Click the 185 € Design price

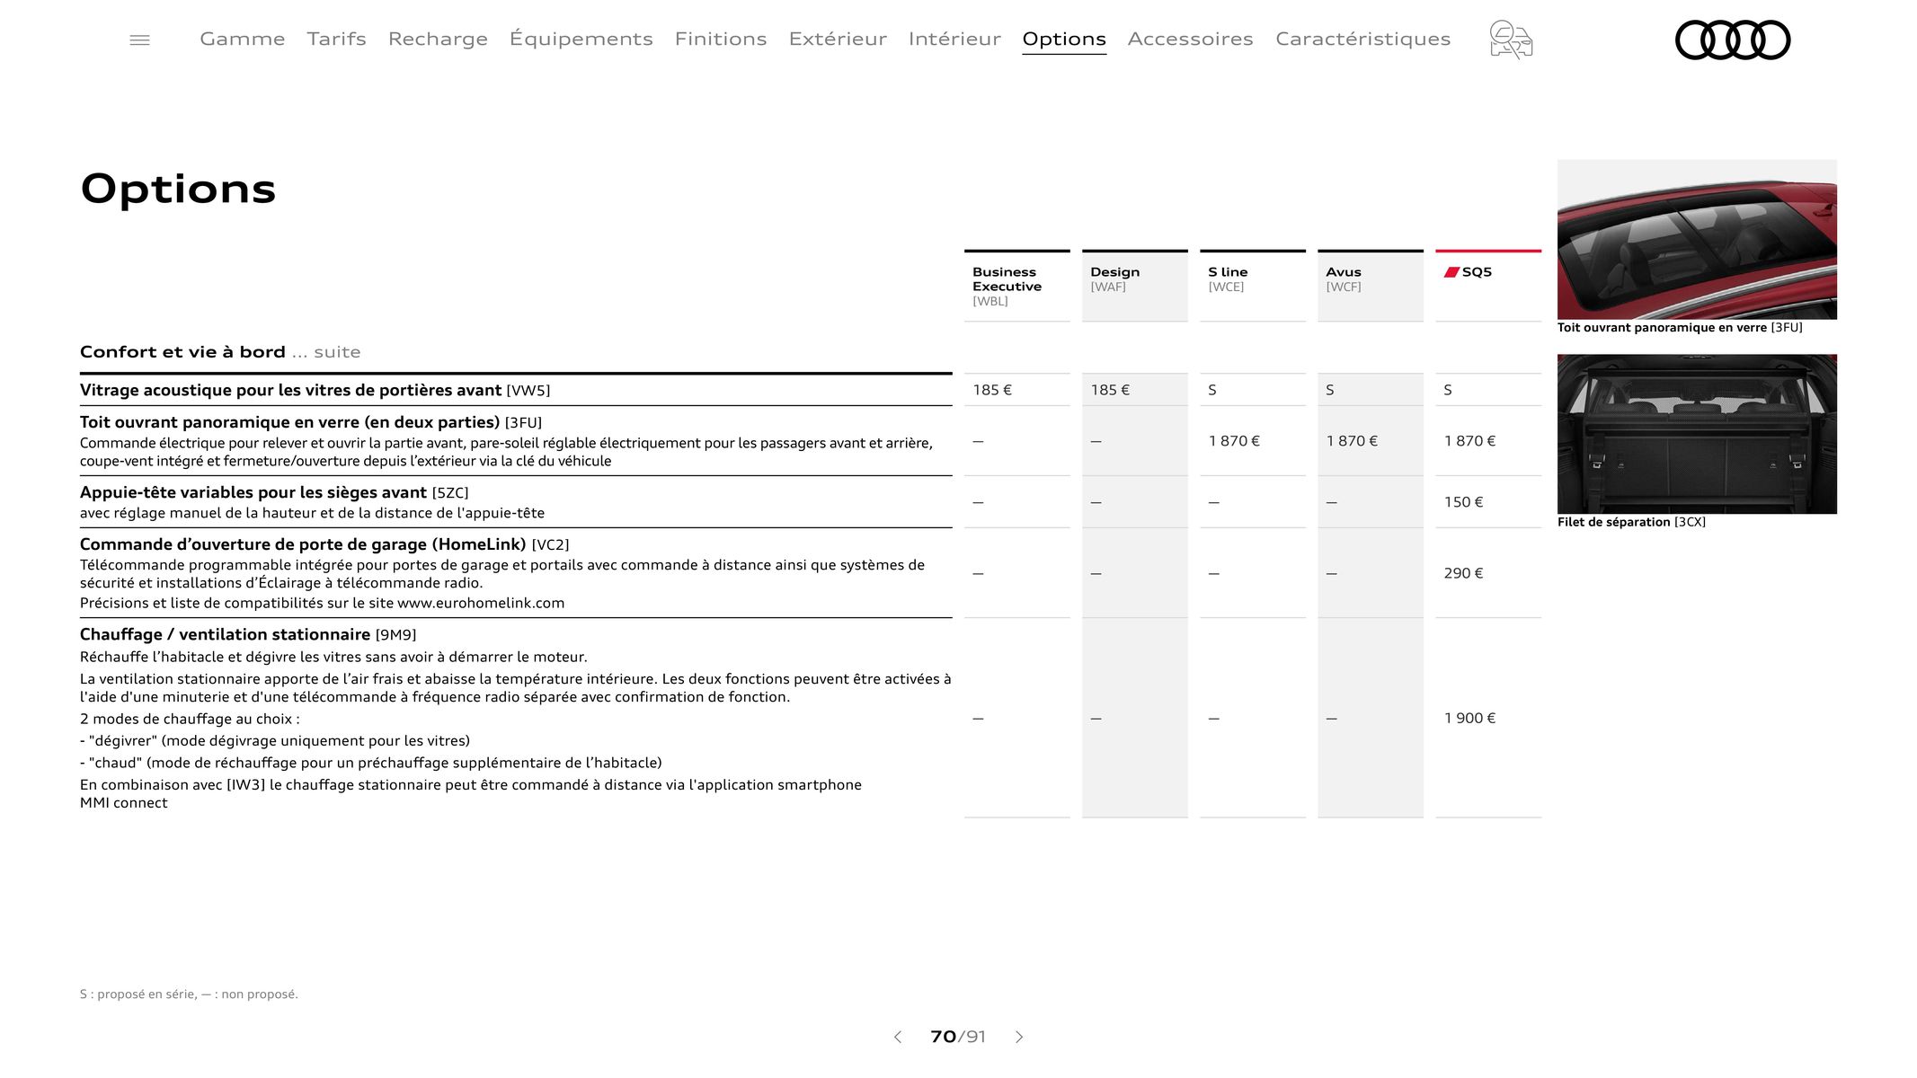tap(1110, 390)
